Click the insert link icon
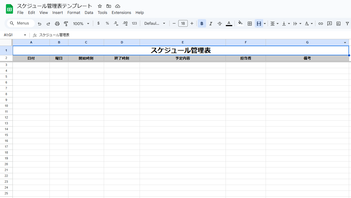The image size is (351, 198). 321,24
